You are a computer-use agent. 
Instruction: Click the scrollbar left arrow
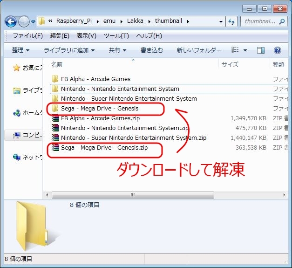[47, 195]
